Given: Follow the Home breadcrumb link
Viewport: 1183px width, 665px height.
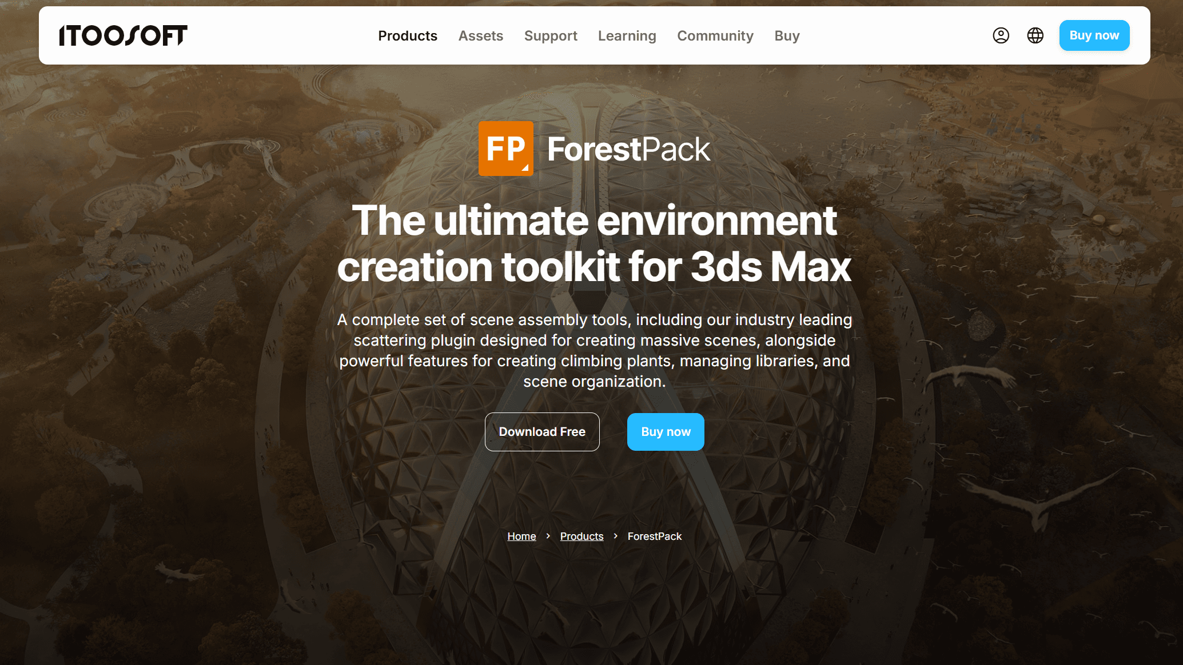Looking at the screenshot, I should (x=521, y=536).
